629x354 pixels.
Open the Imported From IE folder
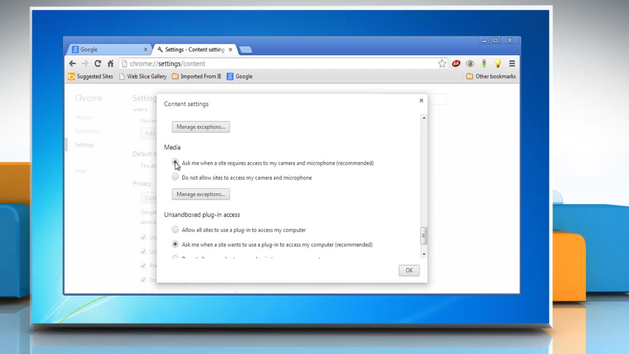point(197,76)
